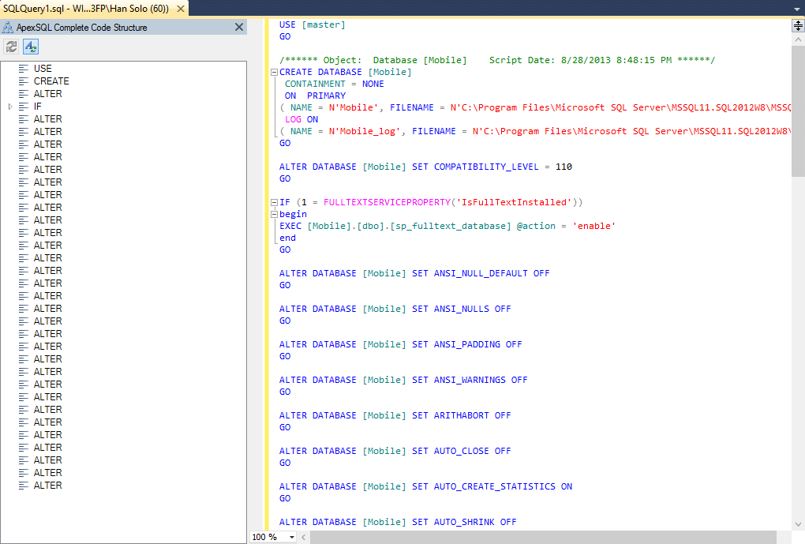Click the refresh code structure icon
The height and width of the screenshot is (544, 805).
click(12, 47)
